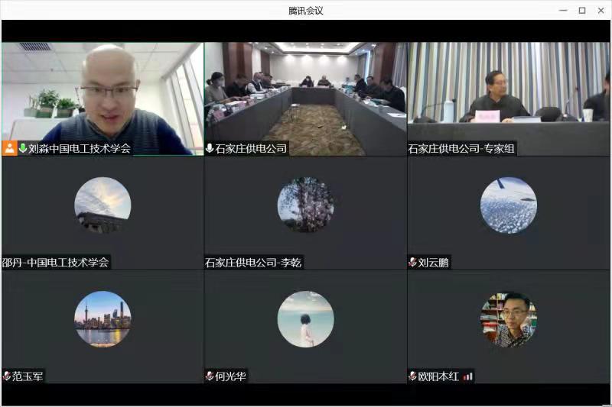Click the airplane-window avatar of 刘云鹏

point(509,205)
